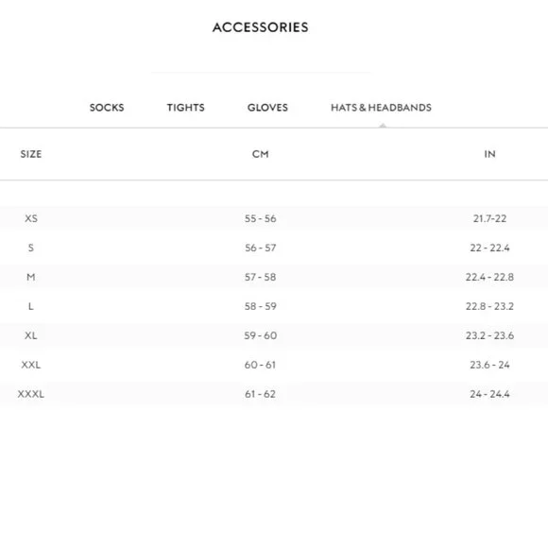Click the 24 - 24.4 inch value
548x548 pixels.
(x=489, y=394)
